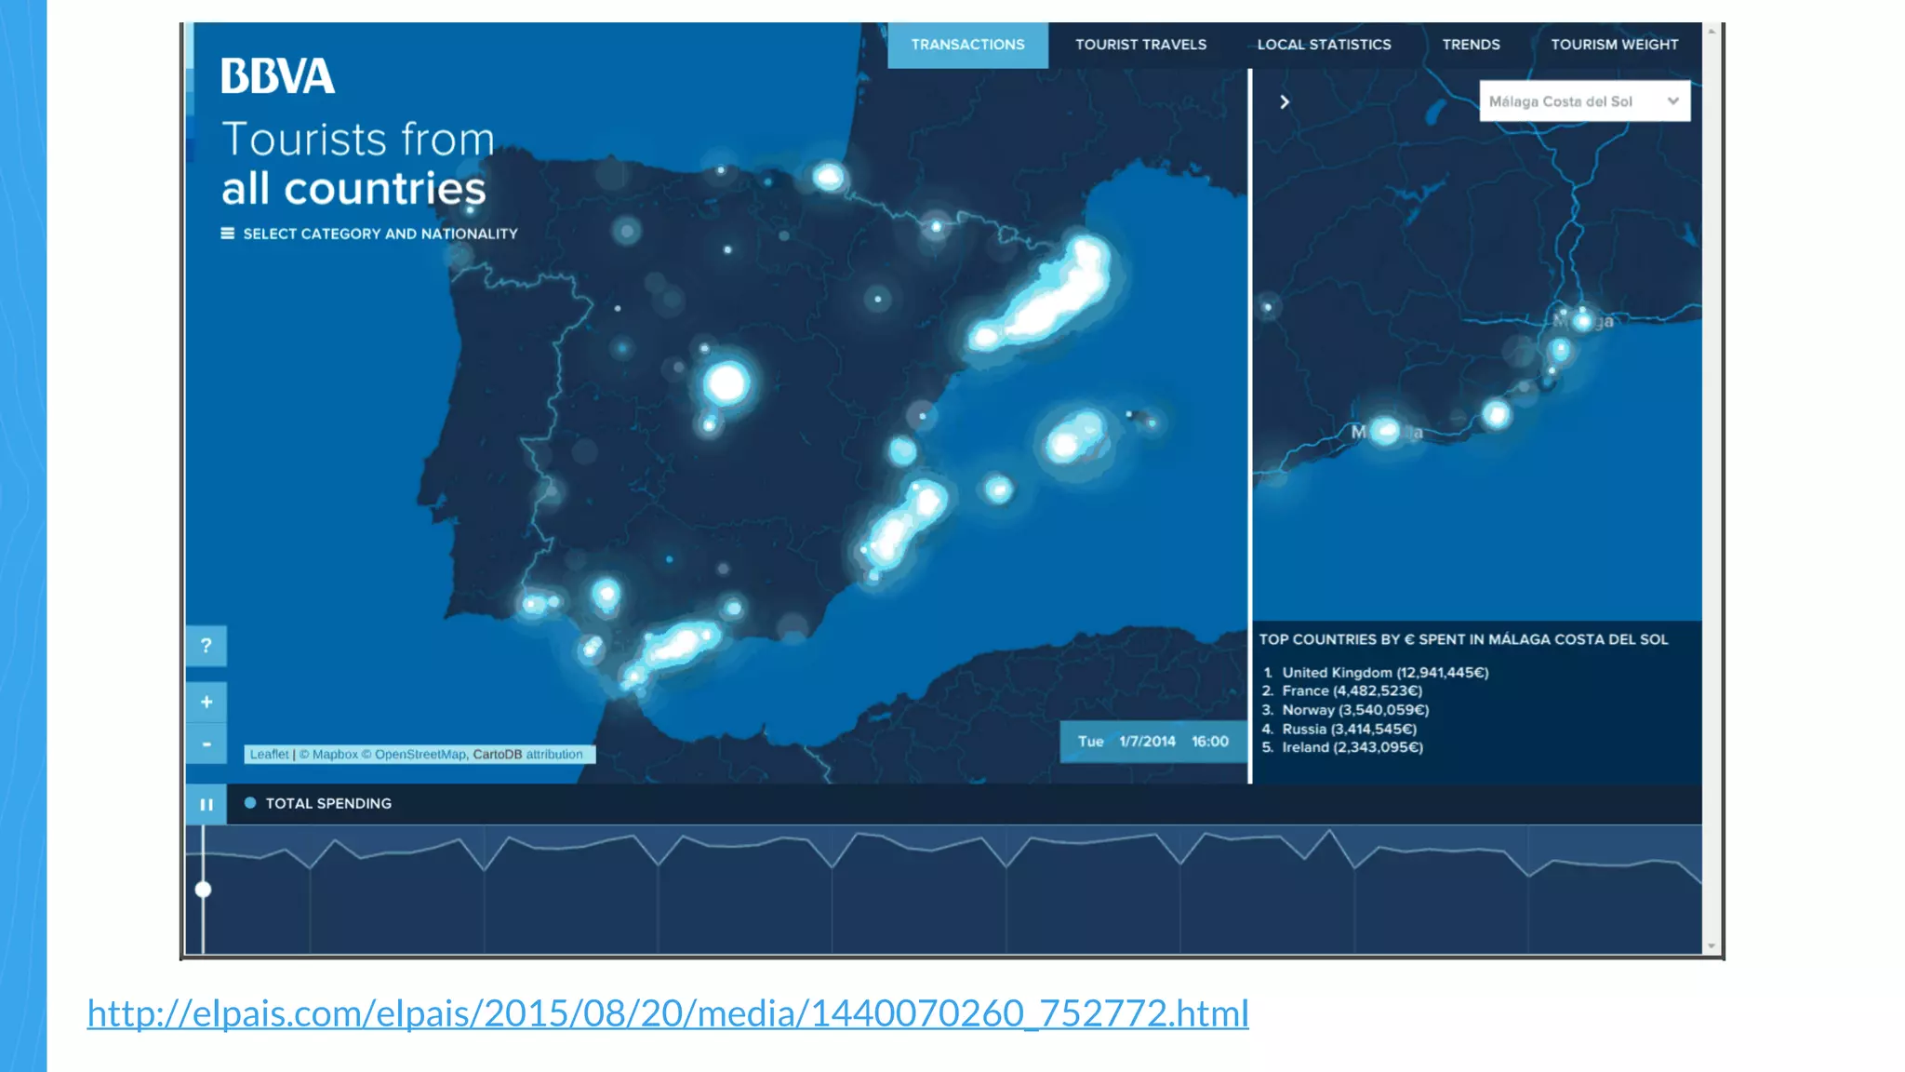Open the hamburger menu for category selection

click(228, 234)
